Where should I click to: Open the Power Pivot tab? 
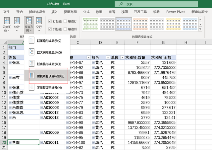[175, 12]
